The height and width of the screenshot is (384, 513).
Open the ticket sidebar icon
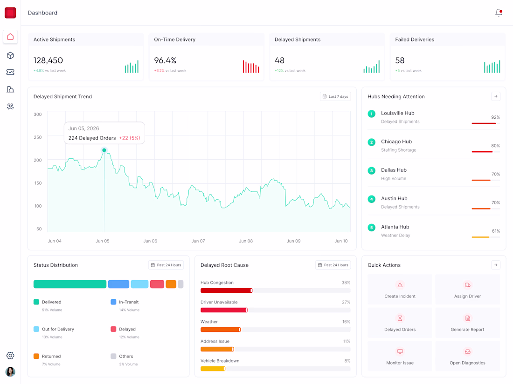point(10,72)
